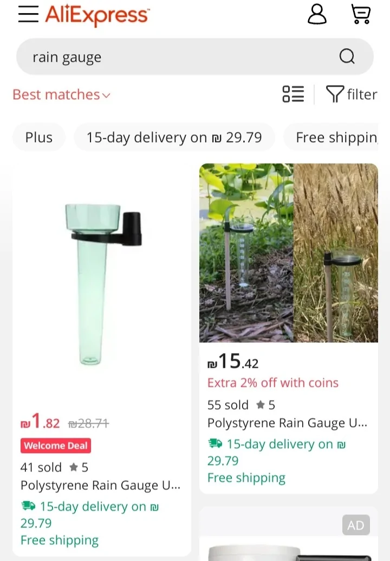Click the AliExpress logo

pyautogui.click(x=97, y=15)
